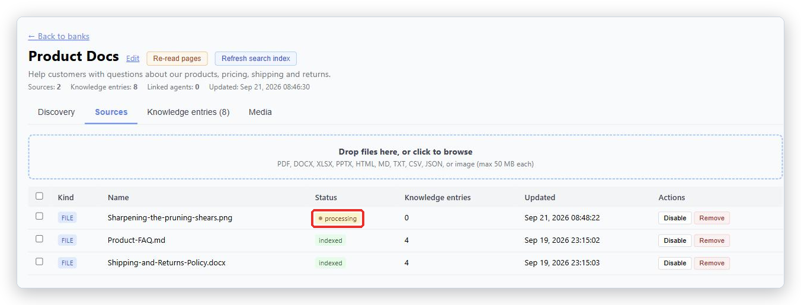Click the Status column header

[326, 197]
